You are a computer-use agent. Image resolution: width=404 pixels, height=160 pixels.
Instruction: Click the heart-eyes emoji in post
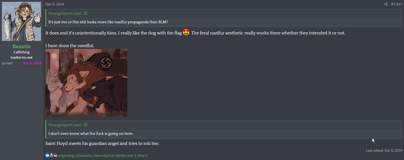click(x=186, y=32)
